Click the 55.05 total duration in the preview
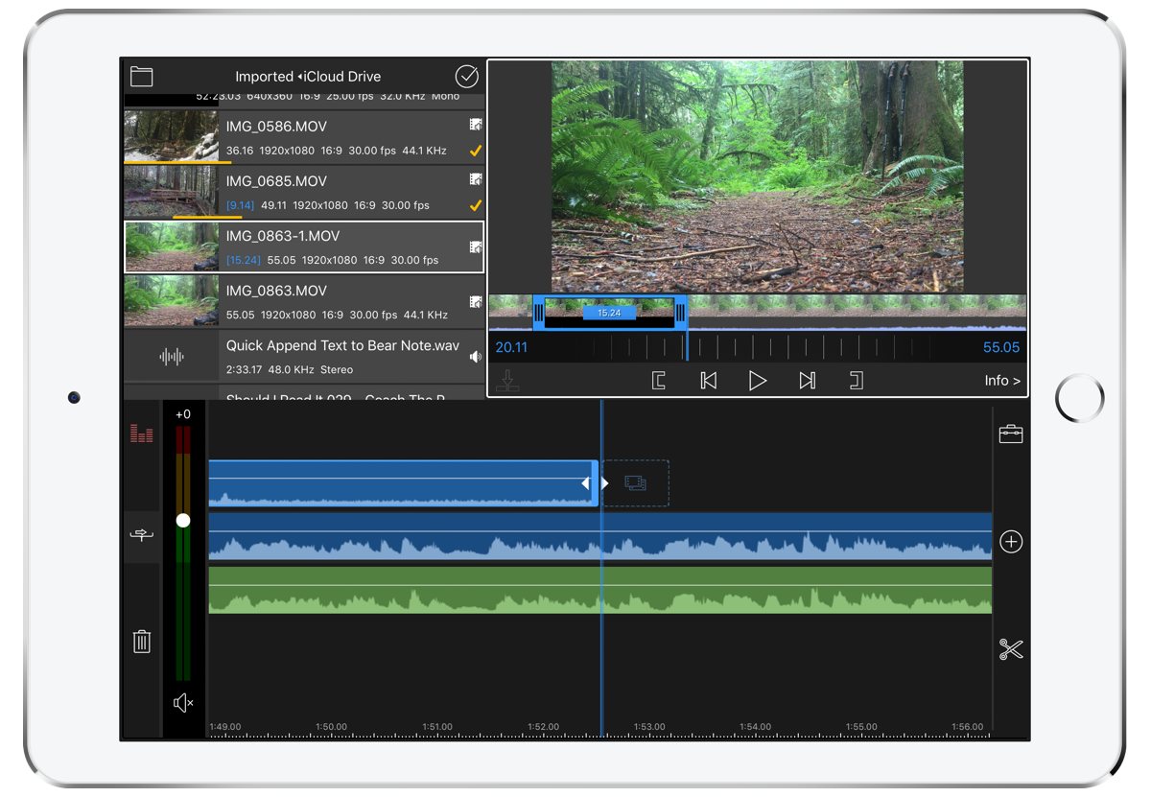 pos(1001,347)
